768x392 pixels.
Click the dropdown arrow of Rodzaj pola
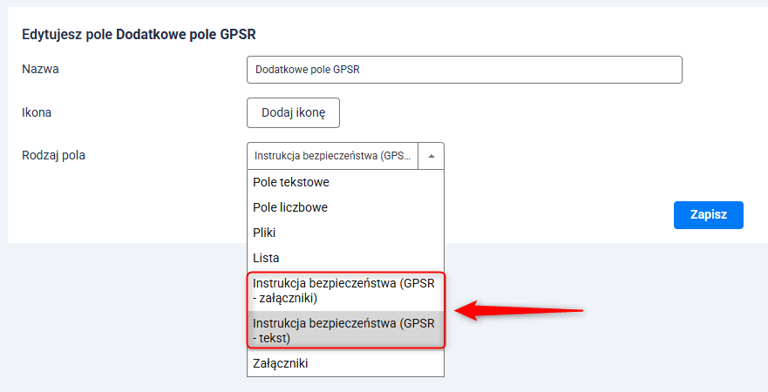click(432, 156)
